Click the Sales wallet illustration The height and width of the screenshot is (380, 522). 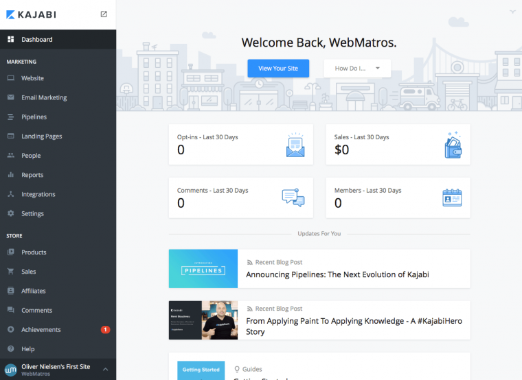[453, 145]
